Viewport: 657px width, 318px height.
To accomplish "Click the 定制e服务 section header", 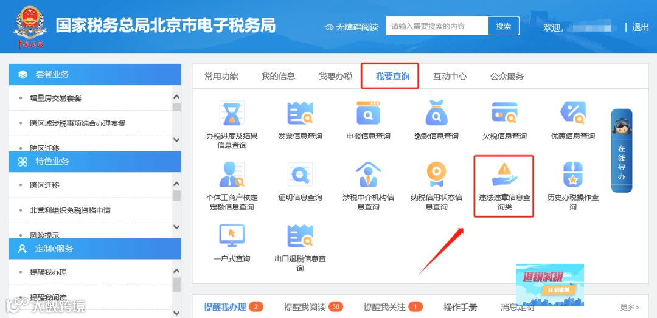I will [95, 249].
